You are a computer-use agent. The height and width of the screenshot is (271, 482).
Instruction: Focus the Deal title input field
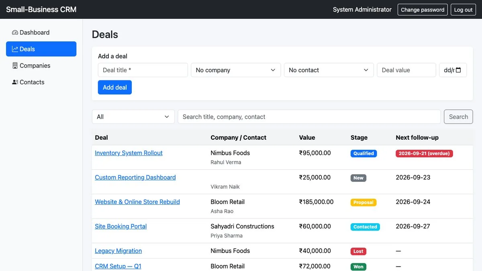tap(143, 70)
